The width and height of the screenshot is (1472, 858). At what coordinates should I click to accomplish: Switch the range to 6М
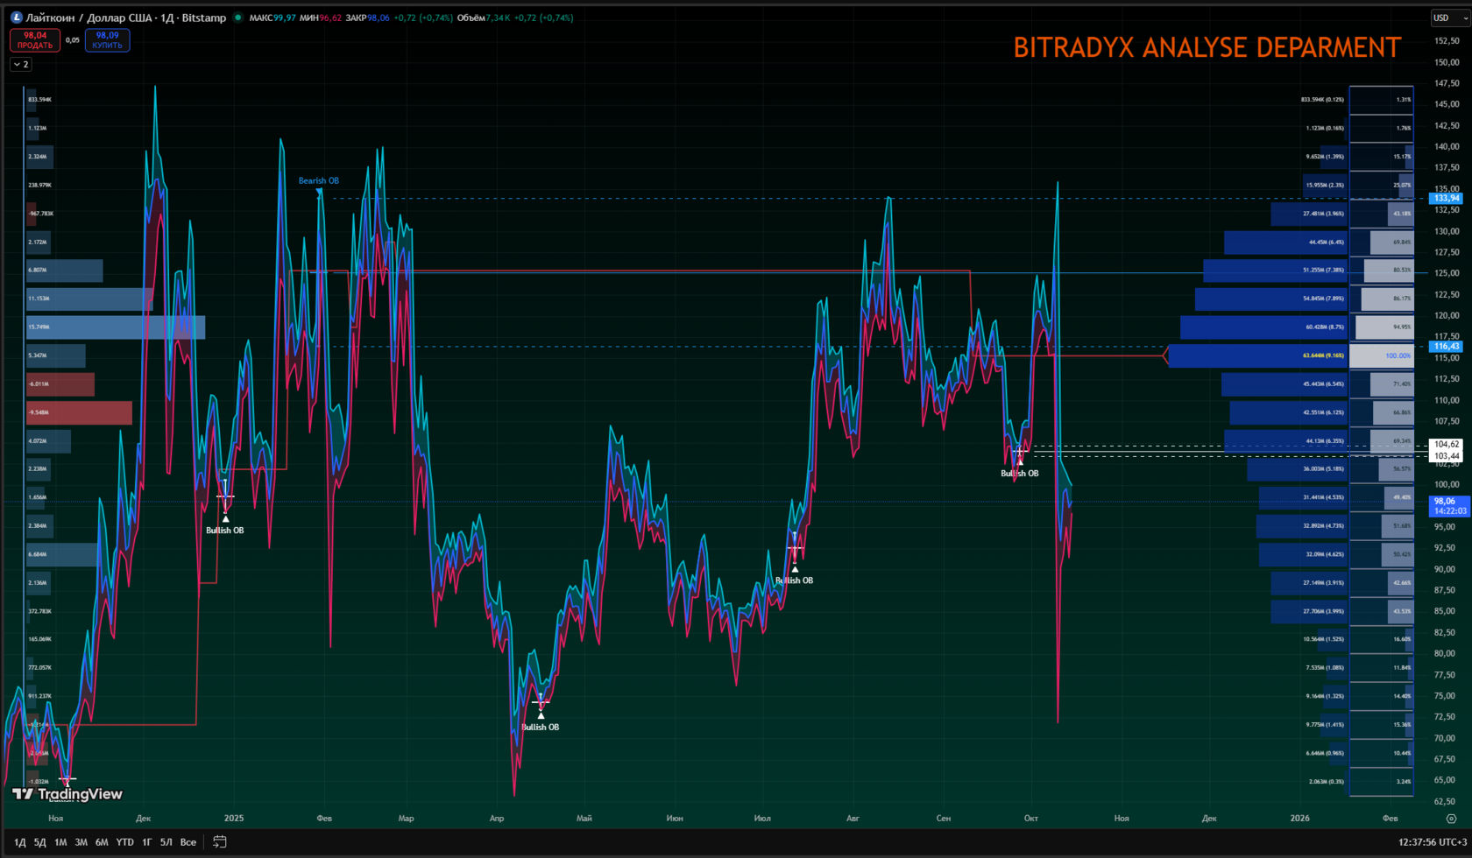102,842
